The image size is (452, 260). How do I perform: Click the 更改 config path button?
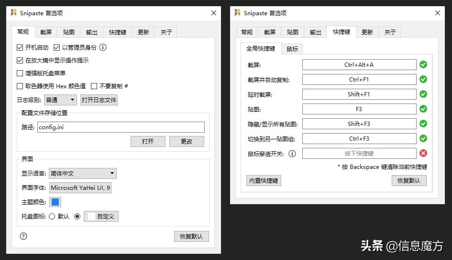[187, 142]
